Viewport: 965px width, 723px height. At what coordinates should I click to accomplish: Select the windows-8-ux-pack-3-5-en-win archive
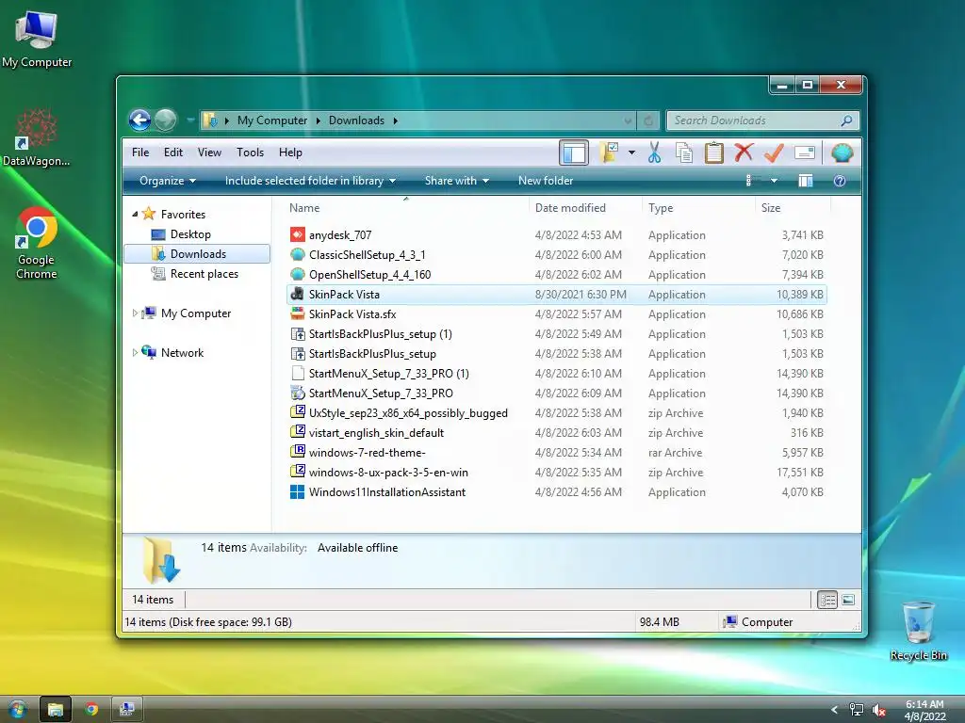(556, 473)
